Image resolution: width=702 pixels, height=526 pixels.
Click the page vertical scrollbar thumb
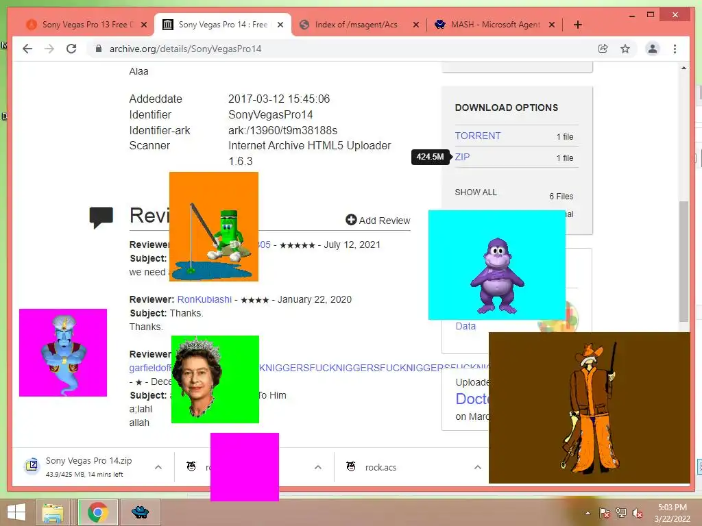pyautogui.click(x=683, y=262)
